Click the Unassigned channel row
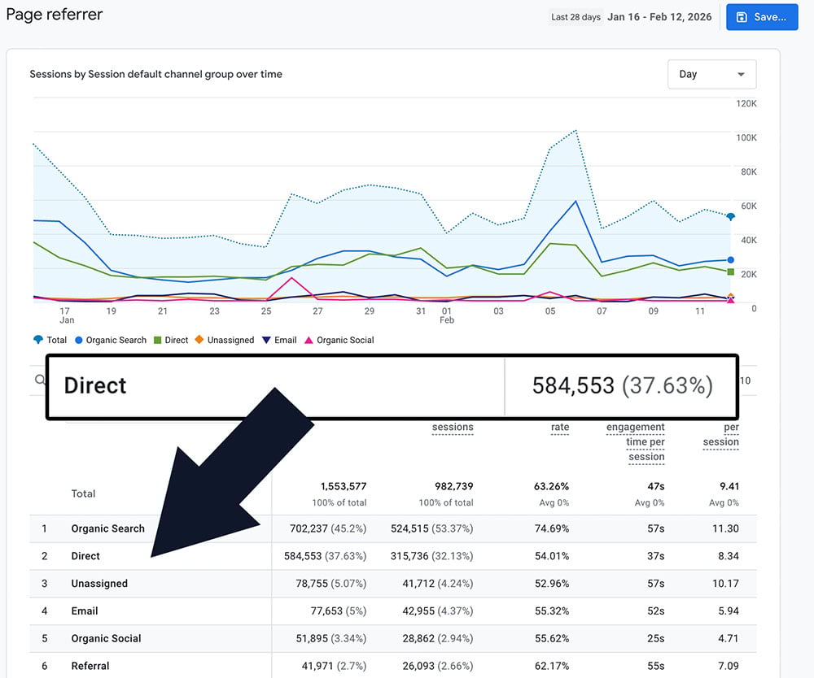Screen dimensions: 814x678 pos(99,584)
